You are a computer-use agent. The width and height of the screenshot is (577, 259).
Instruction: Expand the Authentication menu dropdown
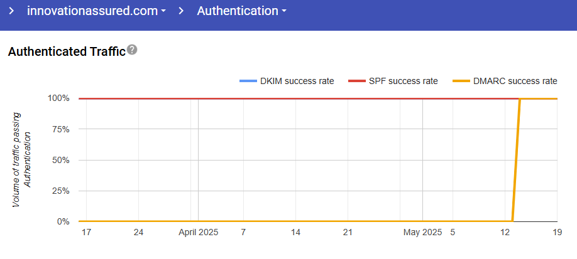(x=241, y=11)
